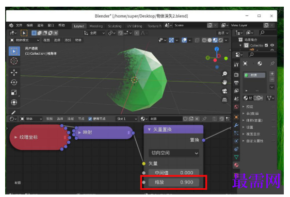The image size is (290, 197).
Task: Click the 缩放 scale value field 0.900
Action: [174, 182]
